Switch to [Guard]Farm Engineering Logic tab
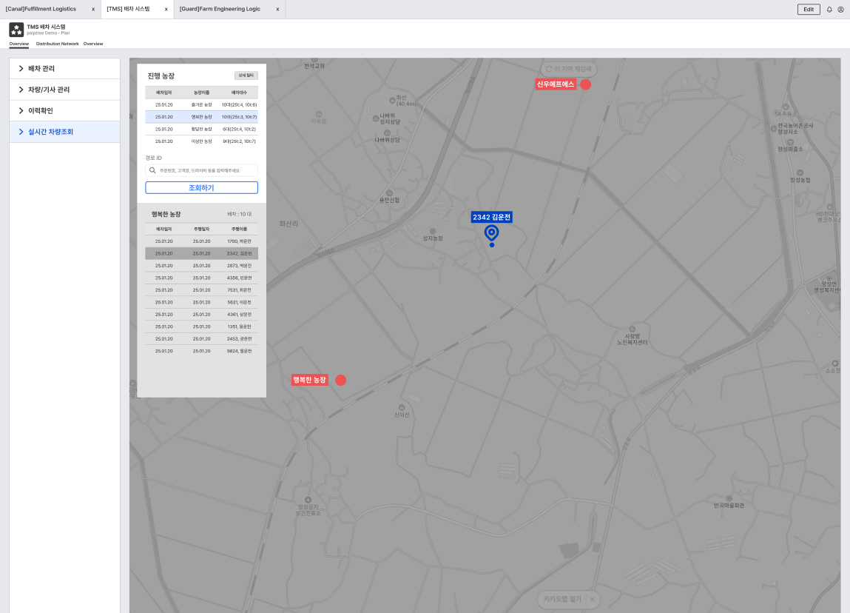This screenshot has height=613, width=850. pyautogui.click(x=230, y=9)
